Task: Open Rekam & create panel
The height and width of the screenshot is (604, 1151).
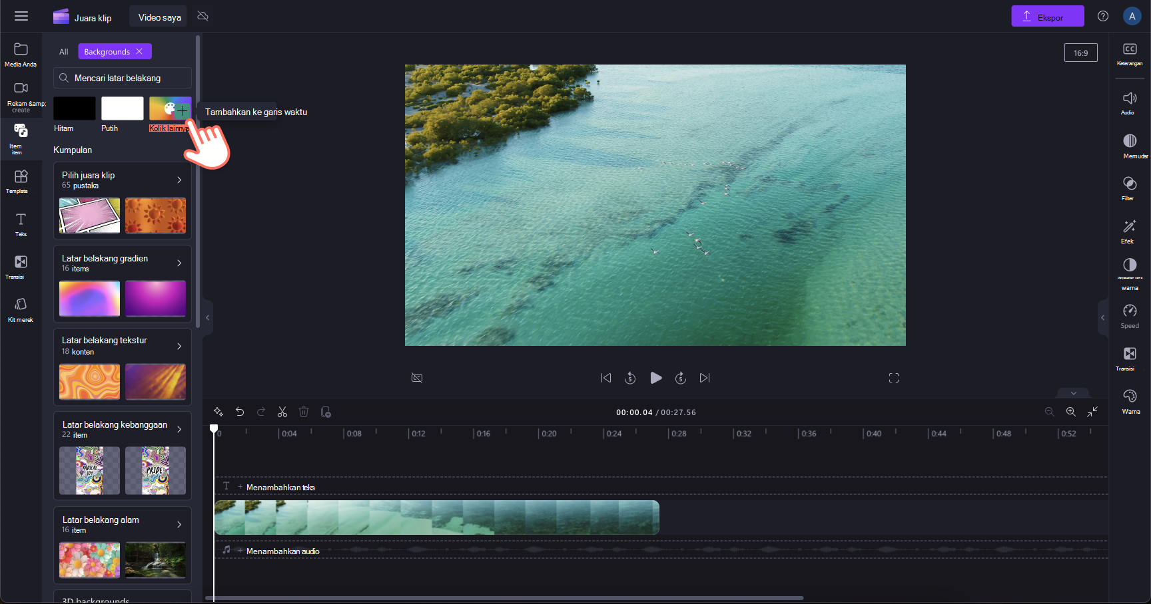Action: tap(21, 96)
